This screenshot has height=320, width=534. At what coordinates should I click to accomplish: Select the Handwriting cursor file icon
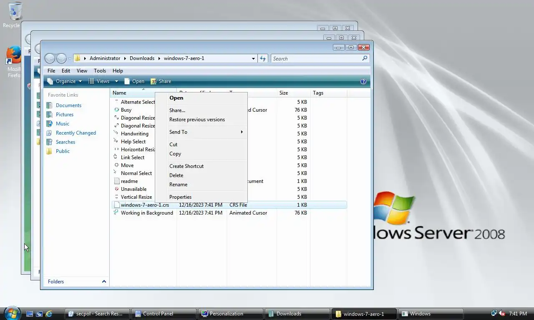pyautogui.click(x=116, y=134)
